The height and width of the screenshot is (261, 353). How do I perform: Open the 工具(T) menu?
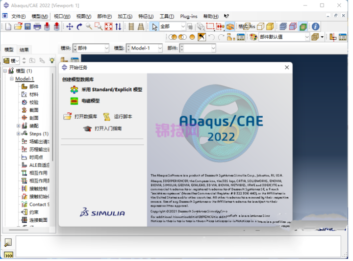point(167,16)
